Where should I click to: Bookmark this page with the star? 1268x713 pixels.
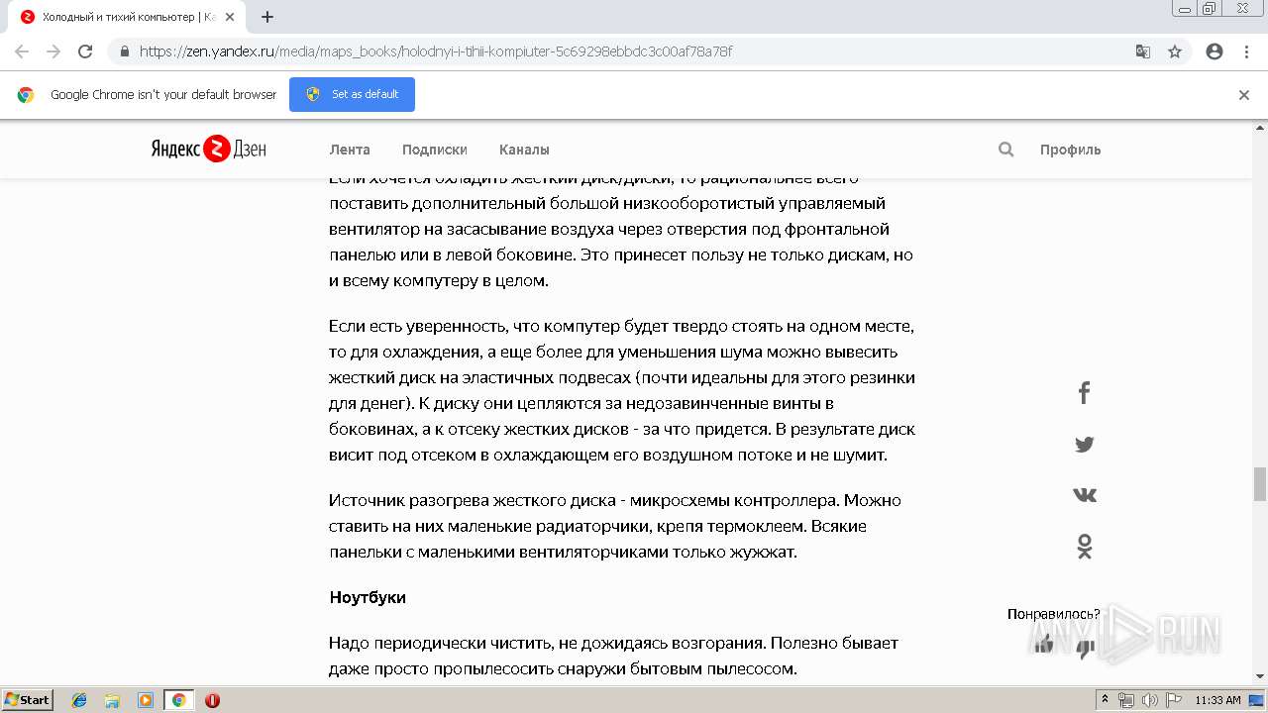click(x=1175, y=51)
